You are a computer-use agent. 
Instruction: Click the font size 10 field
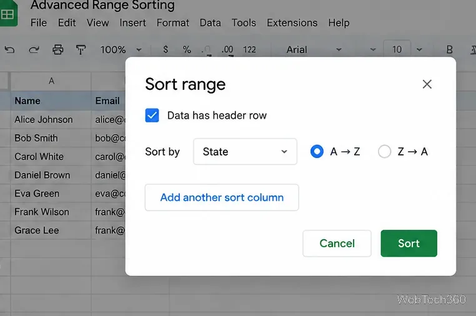(x=397, y=49)
